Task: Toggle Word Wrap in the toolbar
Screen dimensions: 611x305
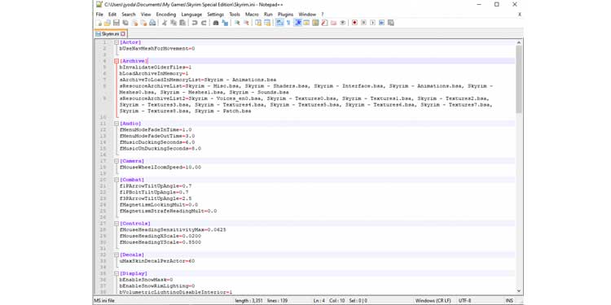Action: pyautogui.click(x=279, y=23)
